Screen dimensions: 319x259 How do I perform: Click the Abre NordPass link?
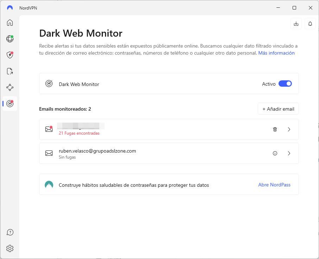[274, 185]
